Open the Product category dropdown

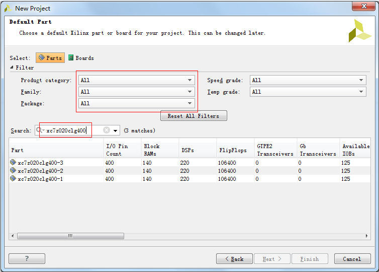pos(136,80)
